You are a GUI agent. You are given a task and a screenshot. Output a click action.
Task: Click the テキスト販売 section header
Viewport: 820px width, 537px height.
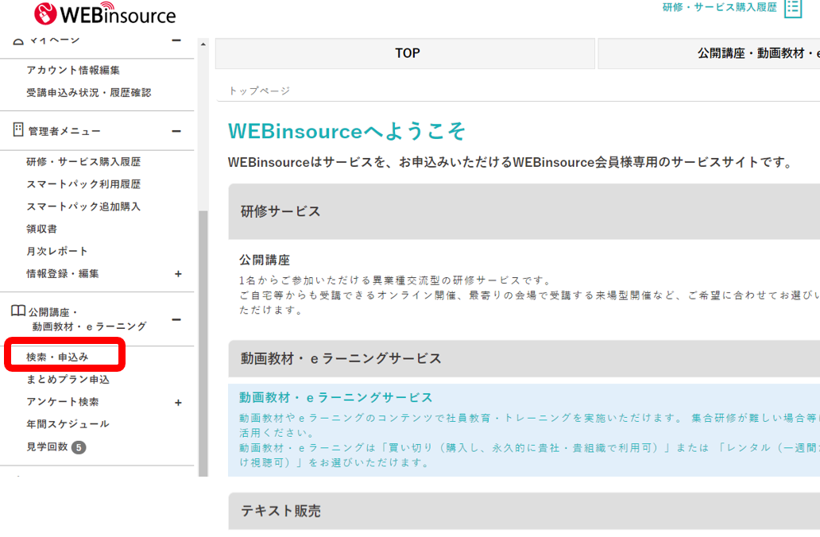[x=524, y=511]
